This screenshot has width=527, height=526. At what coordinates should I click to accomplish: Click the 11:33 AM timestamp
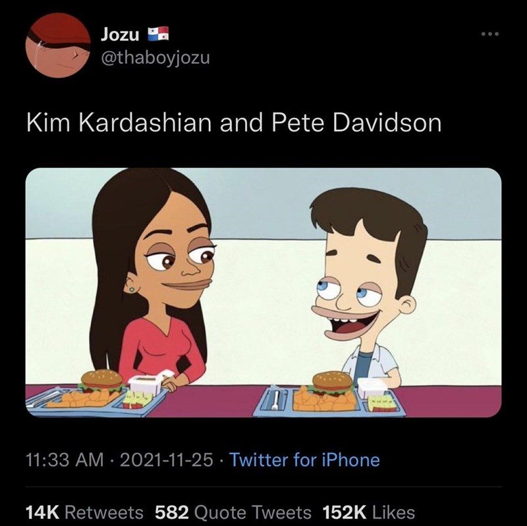coord(65,460)
